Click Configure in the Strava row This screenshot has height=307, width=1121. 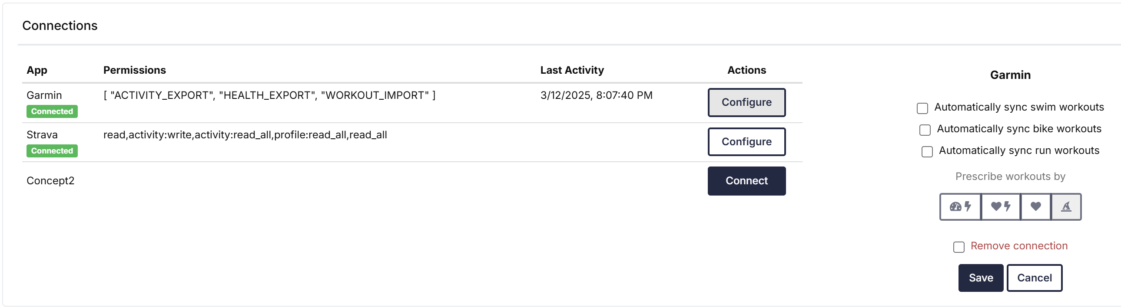click(x=746, y=141)
